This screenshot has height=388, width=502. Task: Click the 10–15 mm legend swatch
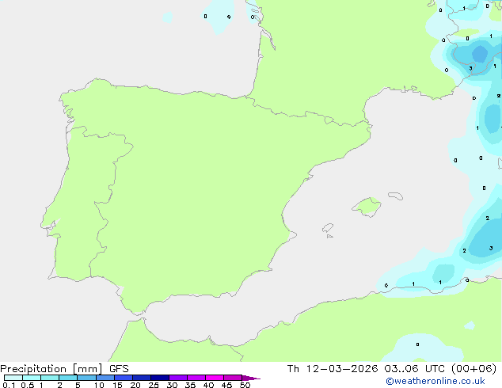(x=105, y=378)
